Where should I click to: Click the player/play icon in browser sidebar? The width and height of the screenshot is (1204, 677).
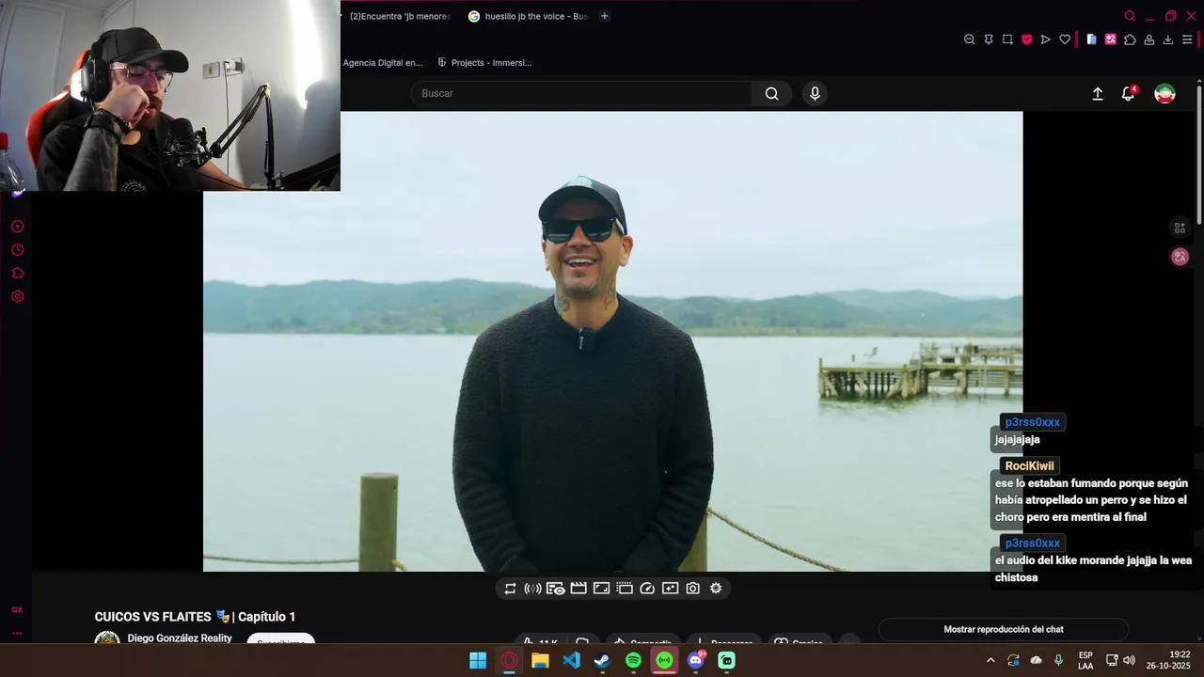click(17, 227)
